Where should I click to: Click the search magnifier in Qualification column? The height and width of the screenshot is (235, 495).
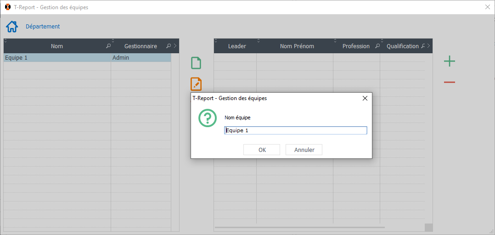click(422, 46)
